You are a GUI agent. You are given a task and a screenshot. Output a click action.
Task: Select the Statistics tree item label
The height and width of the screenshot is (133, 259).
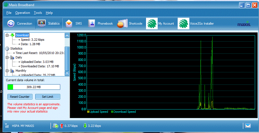click(16, 48)
